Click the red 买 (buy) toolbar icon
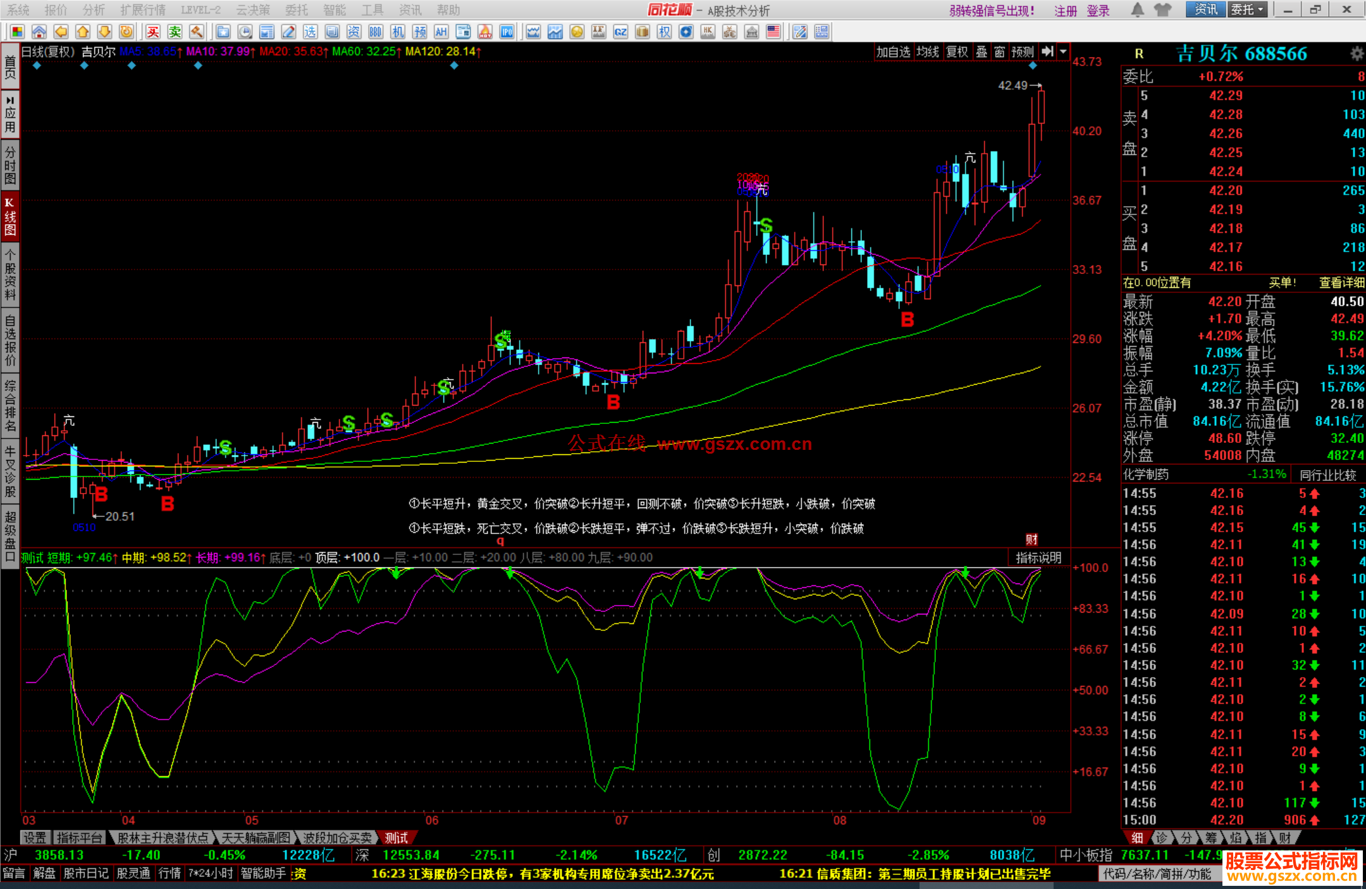Screen dimensions: 1366x889 pos(153,32)
